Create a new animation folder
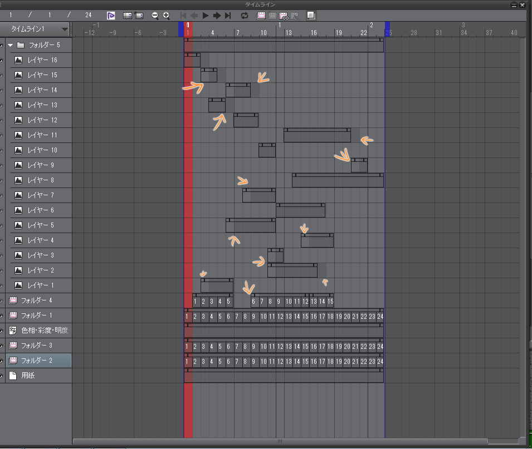This screenshot has width=532, height=449. click(261, 15)
